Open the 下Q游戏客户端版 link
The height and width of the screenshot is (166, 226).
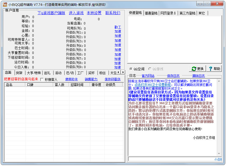point(51,13)
